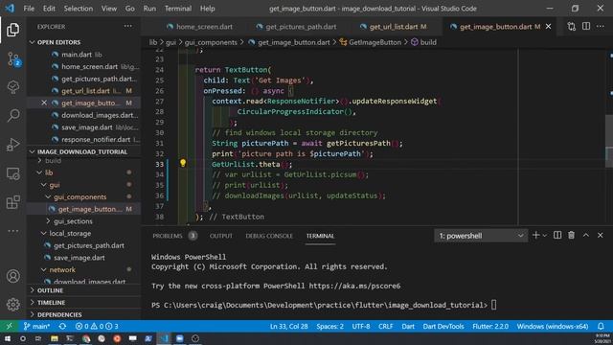Maximize the panel size with the up chevron
Image resolution: width=613 pixels, height=345 pixels.
586,235
